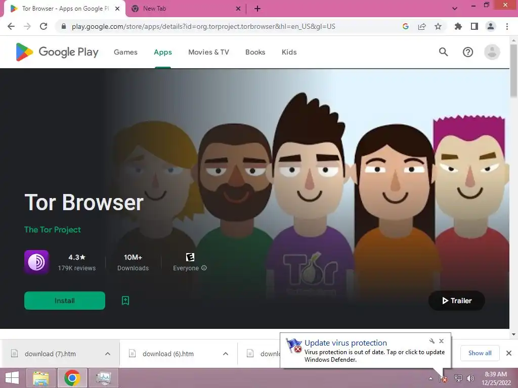Bookmark this tab with the star icon

[x=438, y=26]
